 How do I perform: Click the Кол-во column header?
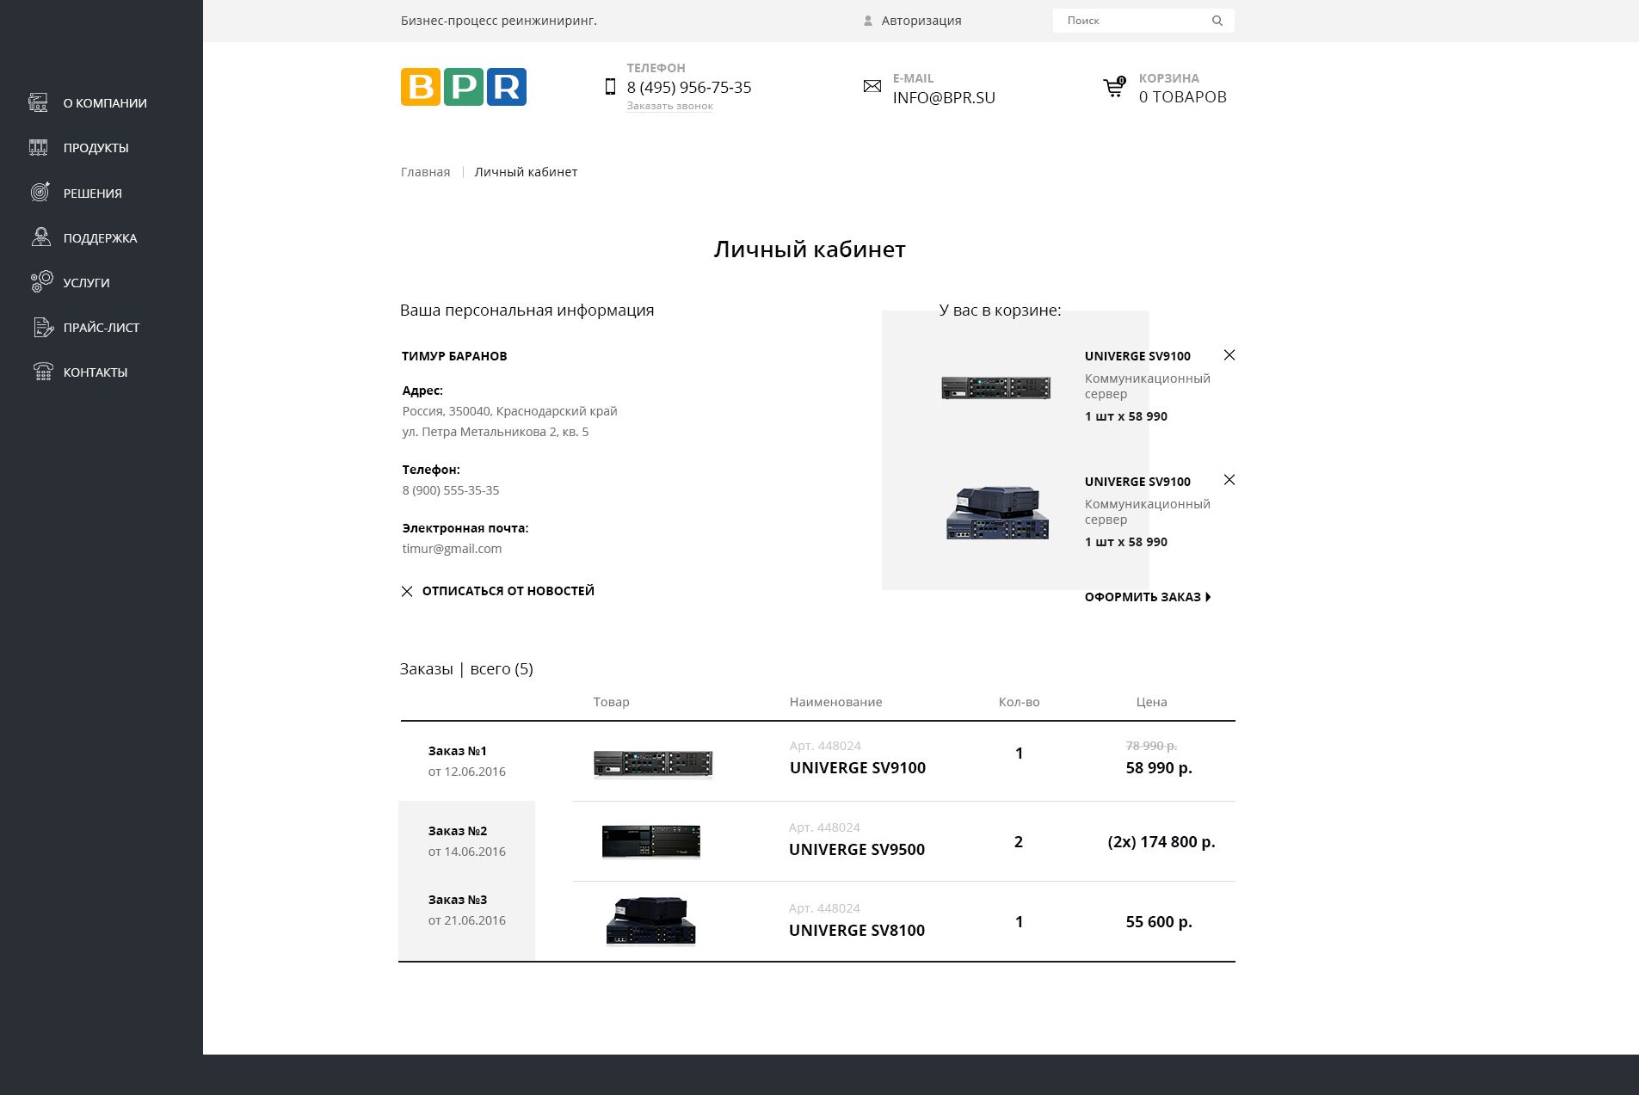click(x=1020, y=702)
